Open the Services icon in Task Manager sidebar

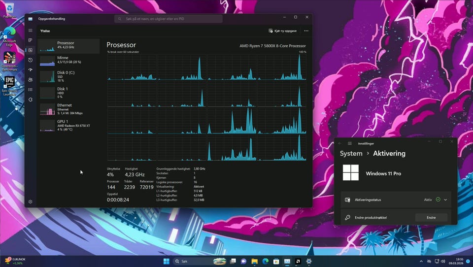tap(30, 100)
